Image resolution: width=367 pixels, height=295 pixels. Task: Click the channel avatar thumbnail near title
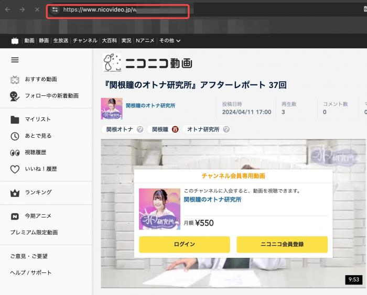pyautogui.click(x=112, y=108)
